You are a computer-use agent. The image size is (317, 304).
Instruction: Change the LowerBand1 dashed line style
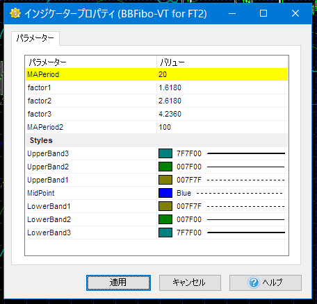[x=246, y=206]
